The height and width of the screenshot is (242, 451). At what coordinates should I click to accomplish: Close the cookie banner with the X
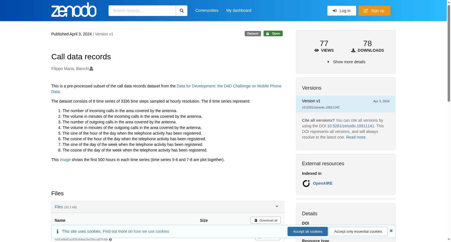point(391,231)
